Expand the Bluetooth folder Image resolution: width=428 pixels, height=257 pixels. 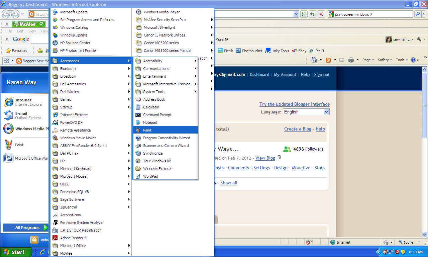tap(91, 69)
